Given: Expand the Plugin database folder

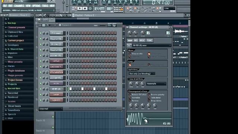Looking at the screenshot, I should click(16, 71).
